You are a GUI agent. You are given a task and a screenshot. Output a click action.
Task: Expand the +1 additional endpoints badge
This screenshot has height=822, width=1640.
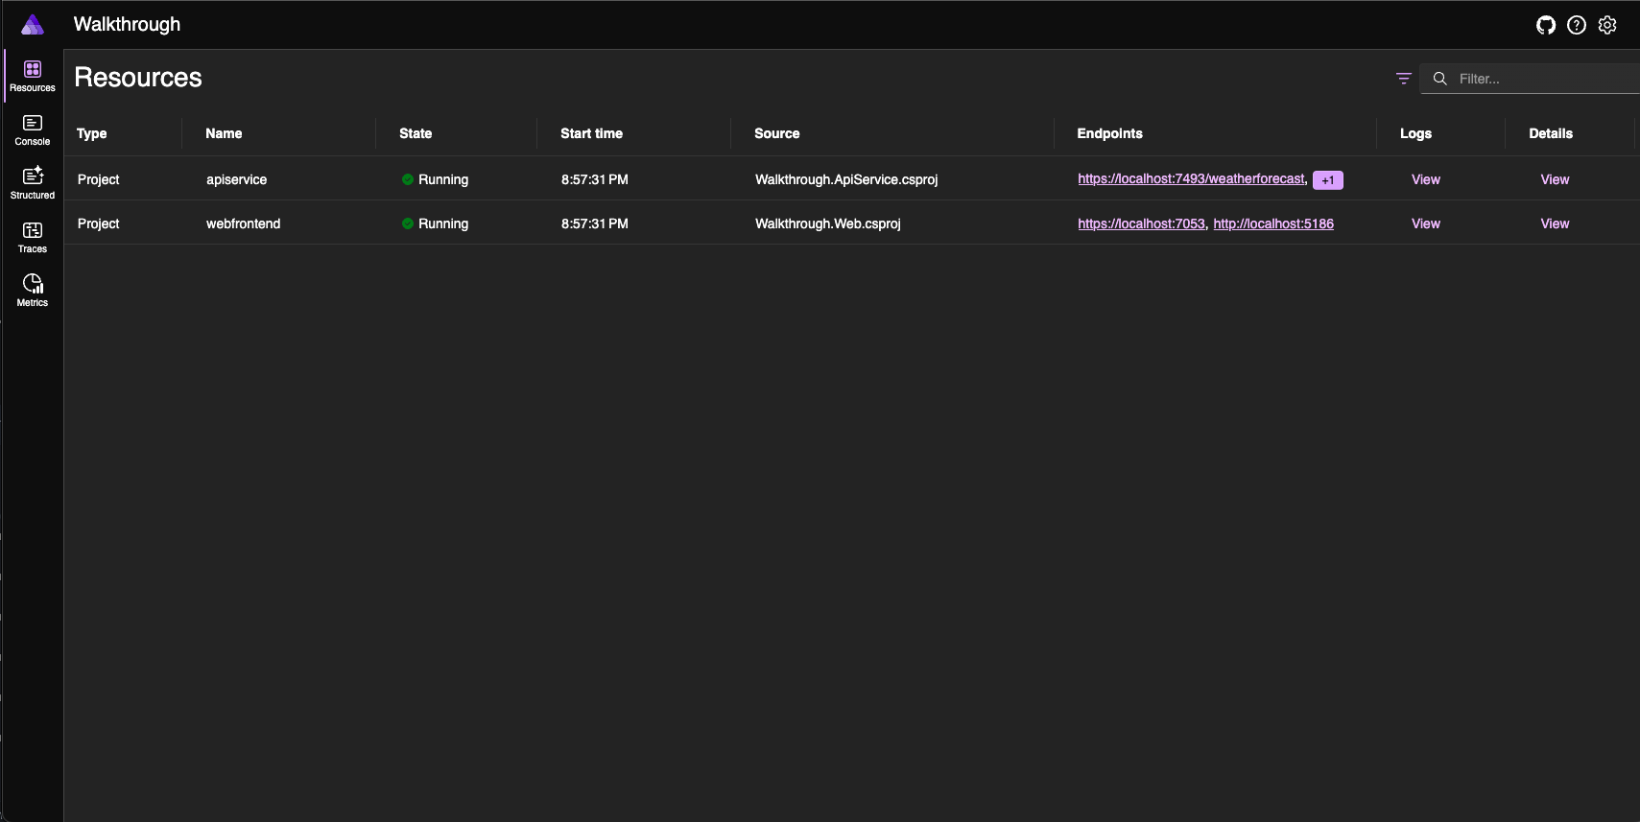[x=1328, y=180]
